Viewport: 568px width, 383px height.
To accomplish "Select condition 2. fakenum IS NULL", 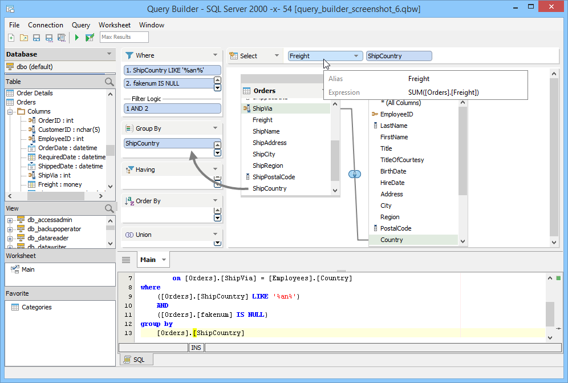I will [x=169, y=83].
